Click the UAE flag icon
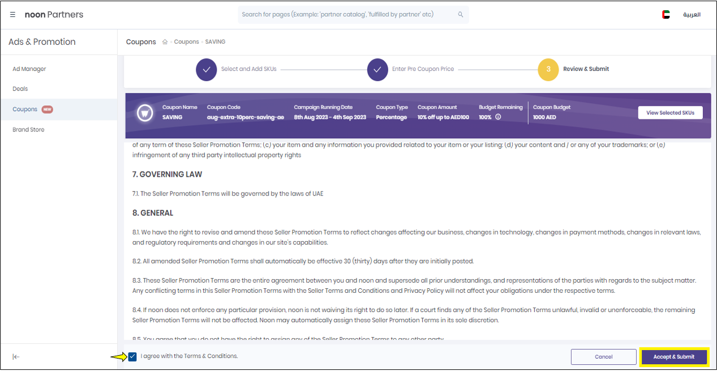Screen dimensions: 717x371 [x=666, y=15]
